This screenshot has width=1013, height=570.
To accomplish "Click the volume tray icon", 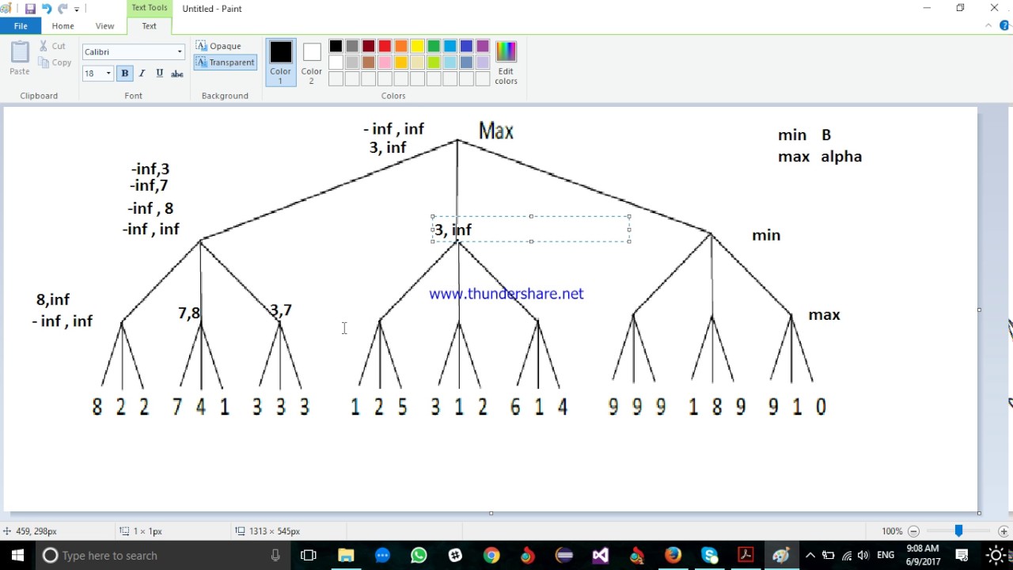I will point(863,555).
